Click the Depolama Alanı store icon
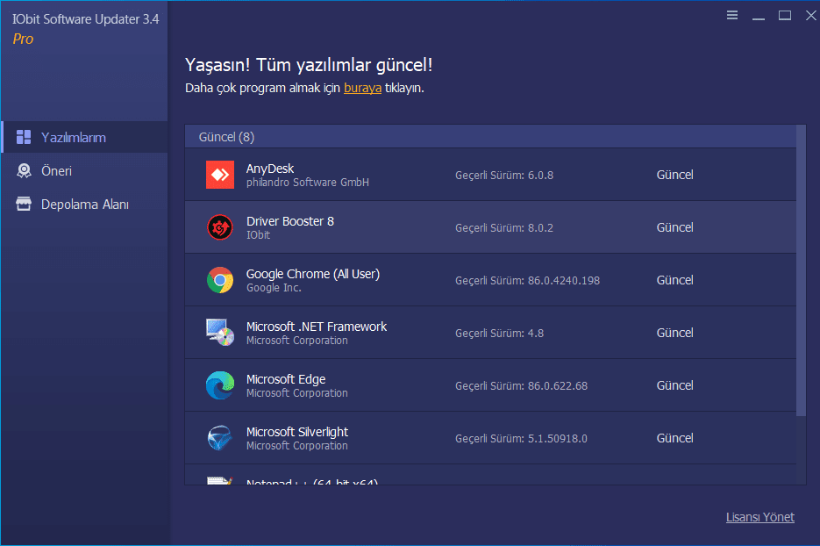The height and width of the screenshot is (546, 820). [24, 205]
